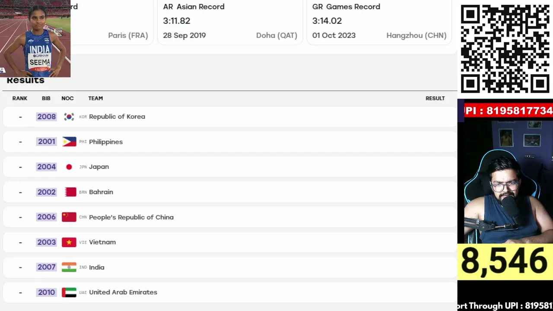The height and width of the screenshot is (311, 553).
Task: Click the United Arab Emirates flag icon
Action: point(69,292)
